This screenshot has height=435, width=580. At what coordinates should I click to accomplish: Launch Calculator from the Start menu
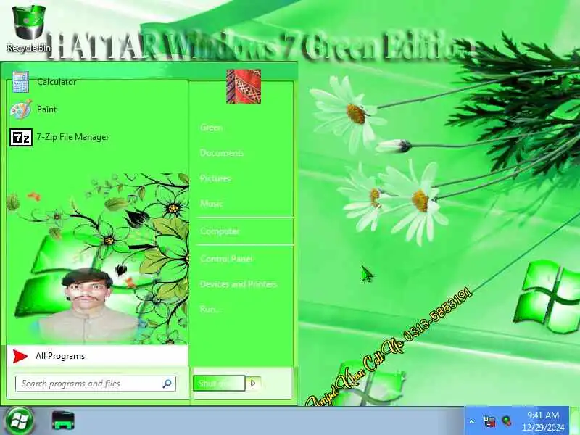(x=97, y=82)
